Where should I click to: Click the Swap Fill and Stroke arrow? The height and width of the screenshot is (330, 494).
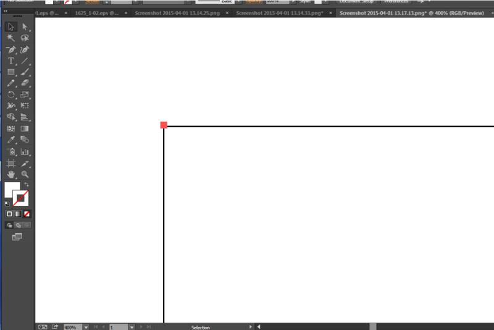click(x=27, y=184)
